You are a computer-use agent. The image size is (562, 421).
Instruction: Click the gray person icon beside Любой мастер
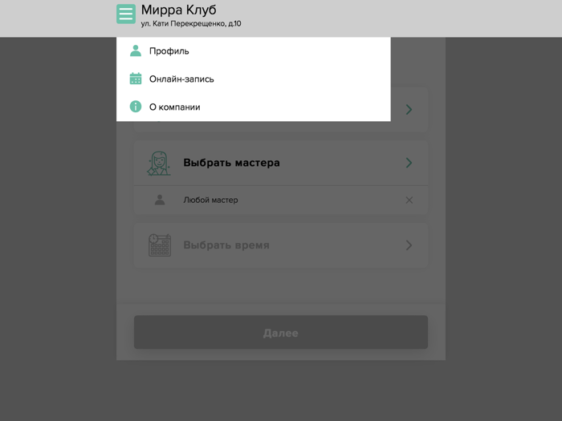click(160, 200)
